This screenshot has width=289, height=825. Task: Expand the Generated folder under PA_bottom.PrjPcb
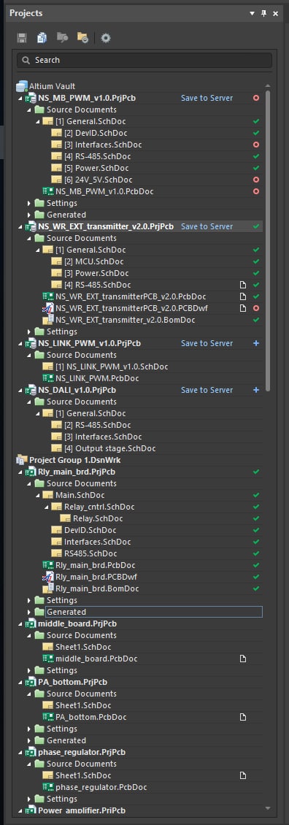click(x=29, y=740)
